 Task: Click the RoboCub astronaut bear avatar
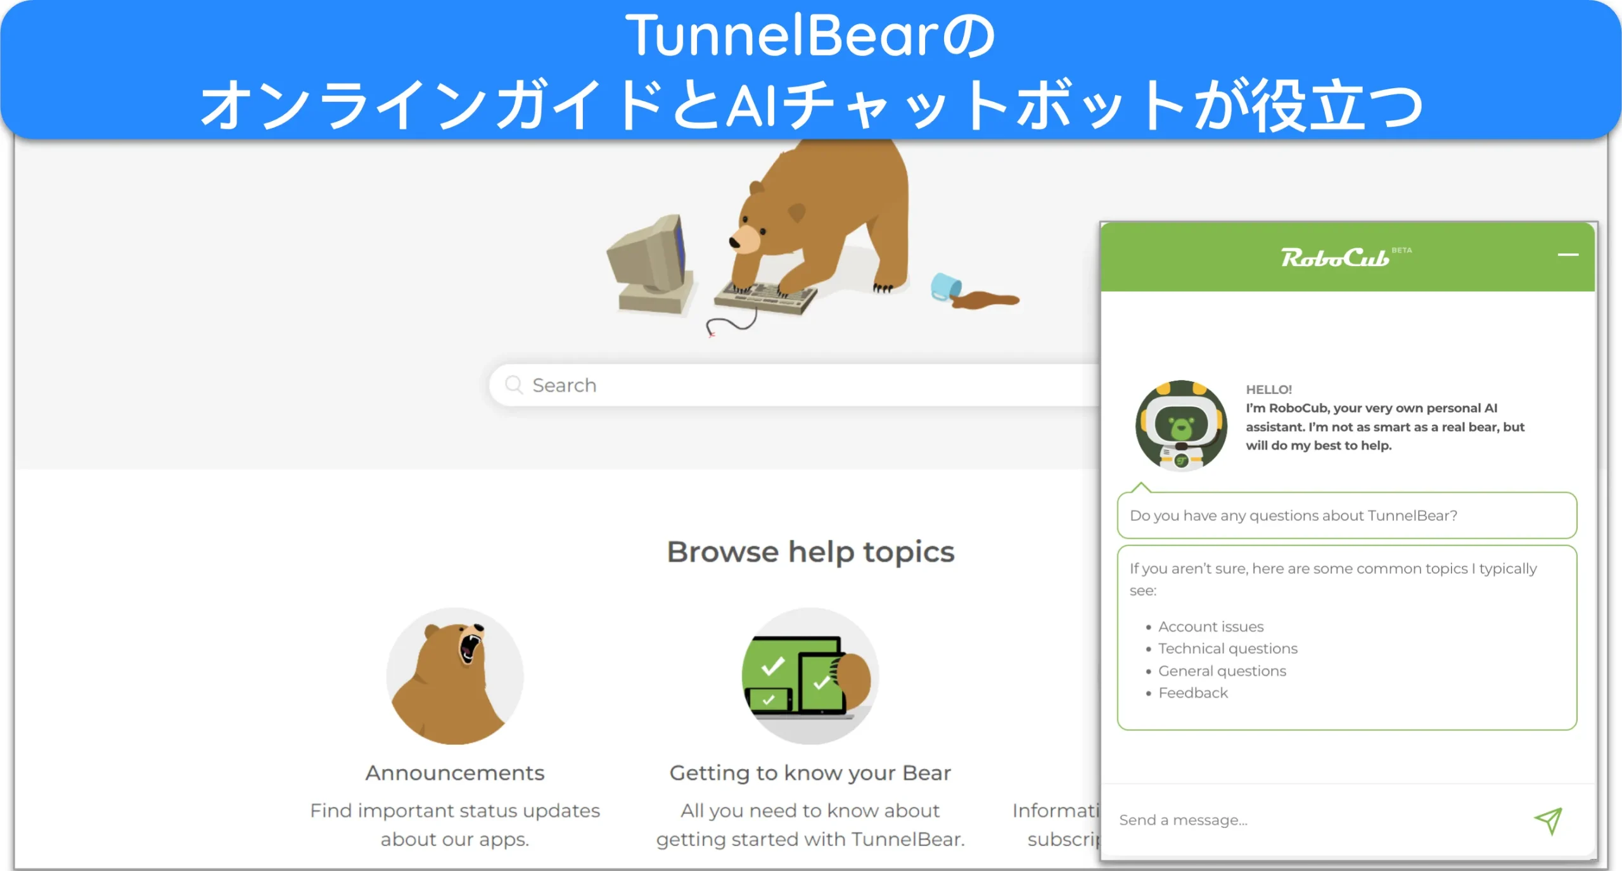click(x=1181, y=426)
